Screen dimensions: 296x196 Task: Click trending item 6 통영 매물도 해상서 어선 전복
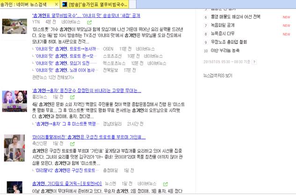[237, 17]
